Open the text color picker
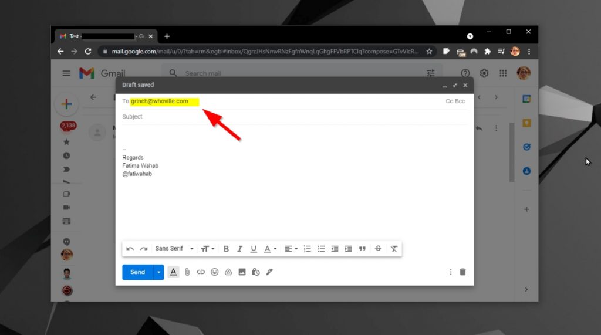Image resolution: width=601 pixels, height=335 pixels. pos(270,249)
